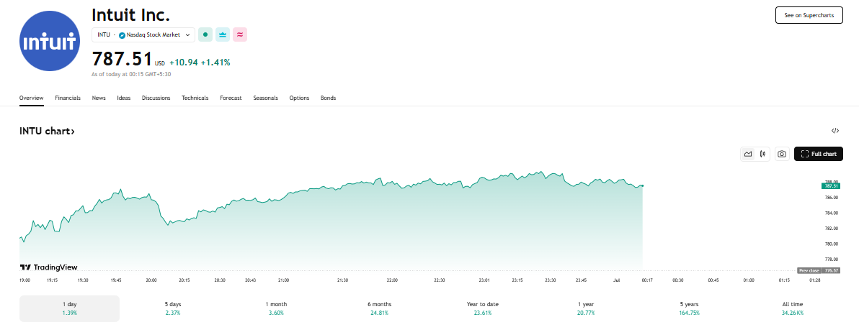
Task: Click the 782.00 price axis label
Action: click(x=832, y=229)
